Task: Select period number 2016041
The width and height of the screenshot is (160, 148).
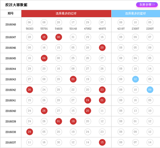Action: [x=11, y=101]
